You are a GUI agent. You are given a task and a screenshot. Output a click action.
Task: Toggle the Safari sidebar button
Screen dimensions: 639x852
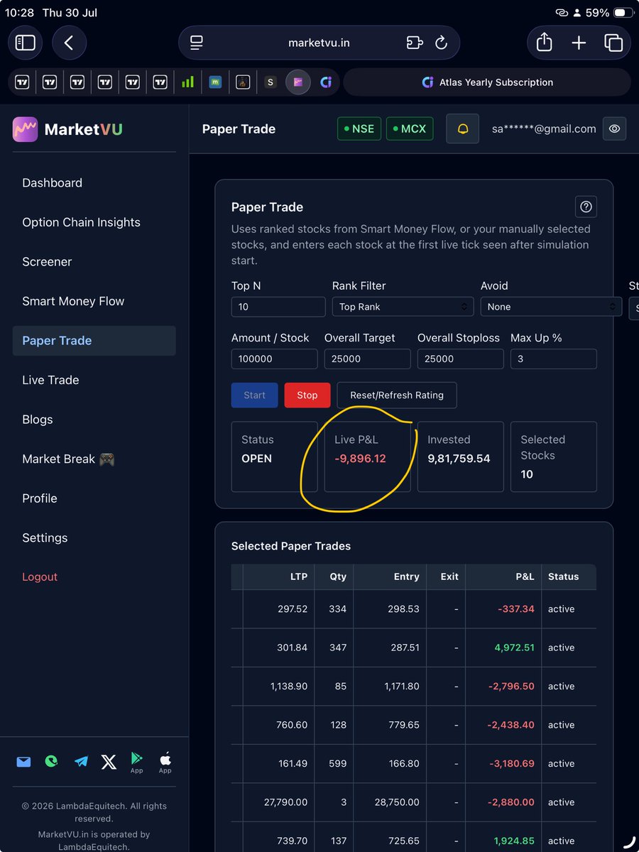tap(26, 43)
